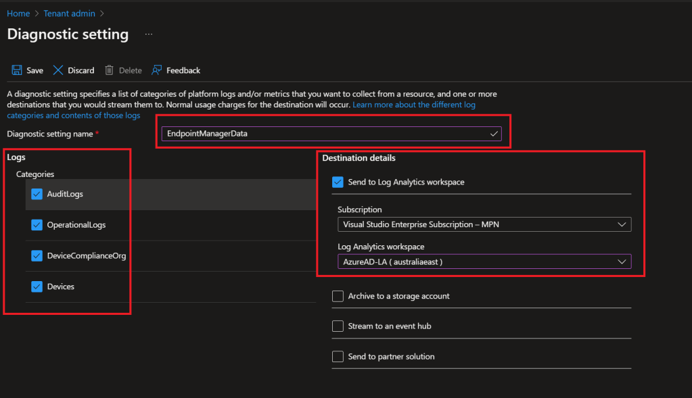Navigate to Tenant admin breadcrumb
The height and width of the screenshot is (398, 692).
68,14
